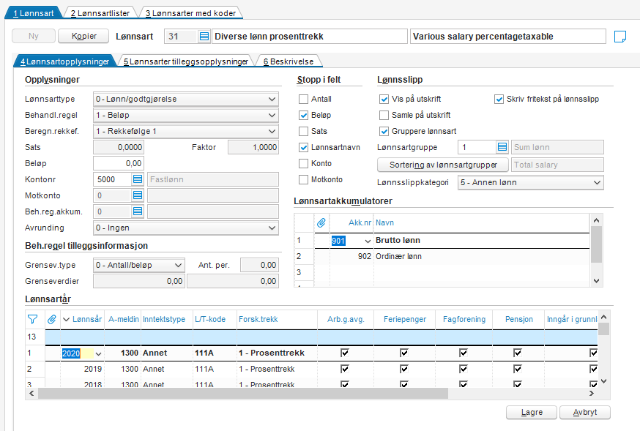Toggle the Feriepenger checkbox for 2019

[x=404, y=369]
